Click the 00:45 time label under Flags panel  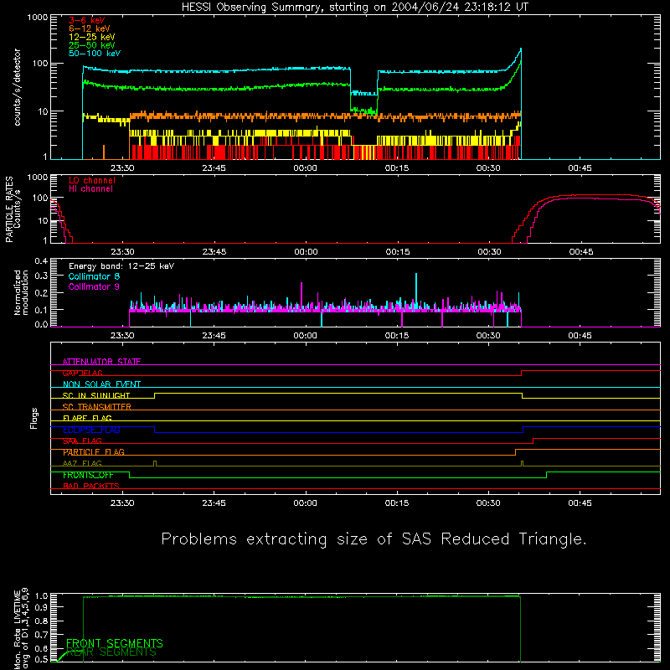[580, 503]
